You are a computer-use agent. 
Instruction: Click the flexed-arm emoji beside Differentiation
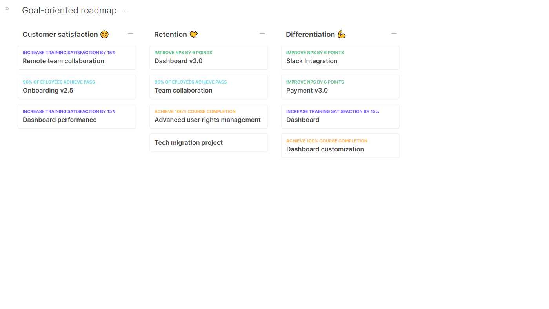pyautogui.click(x=342, y=35)
